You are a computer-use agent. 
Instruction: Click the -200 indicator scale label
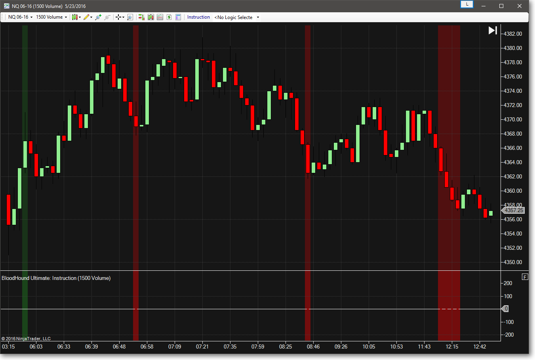coord(508,335)
